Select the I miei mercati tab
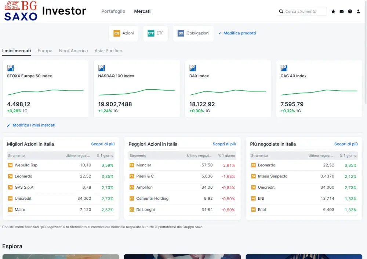The height and width of the screenshot is (259, 367). [17, 50]
